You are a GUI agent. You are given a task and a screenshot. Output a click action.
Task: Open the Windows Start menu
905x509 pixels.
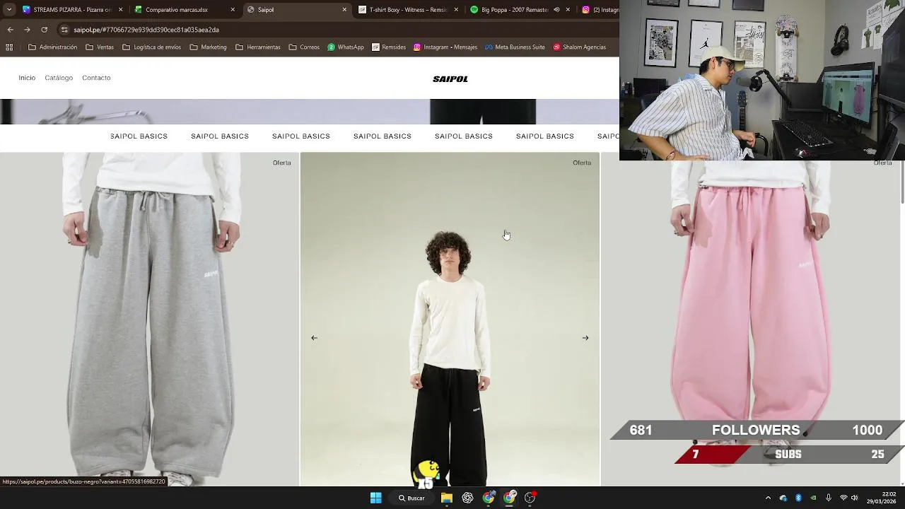[376, 498]
